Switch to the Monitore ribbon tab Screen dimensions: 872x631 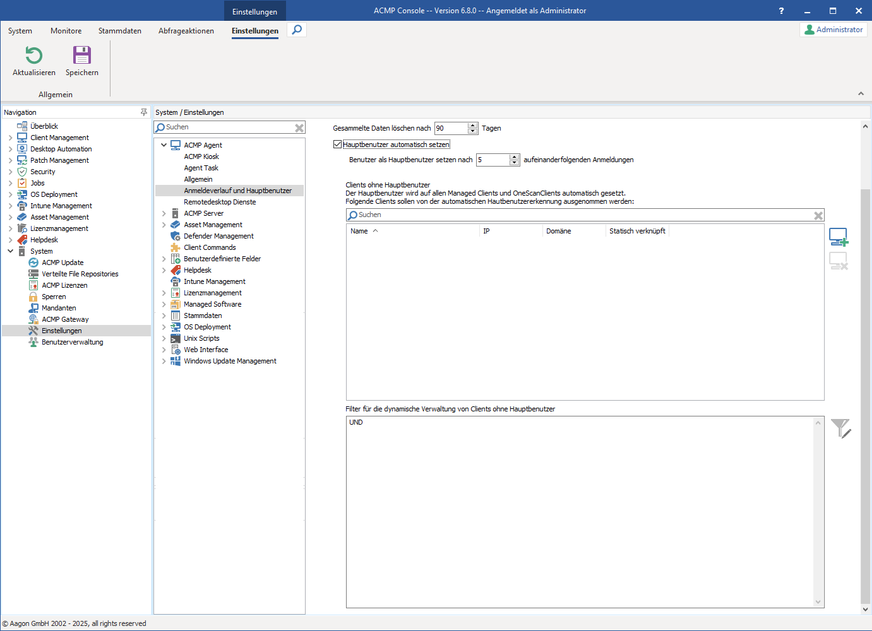pyautogui.click(x=66, y=31)
